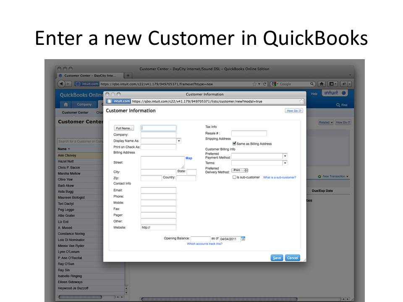Open 'What is a sub-customer?' link
The image size is (403, 302).
coord(280,177)
